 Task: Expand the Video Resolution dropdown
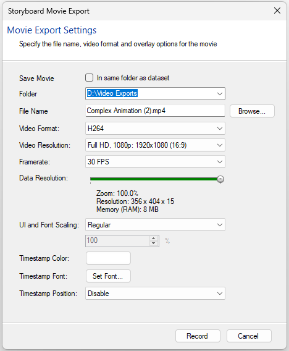tap(155, 145)
